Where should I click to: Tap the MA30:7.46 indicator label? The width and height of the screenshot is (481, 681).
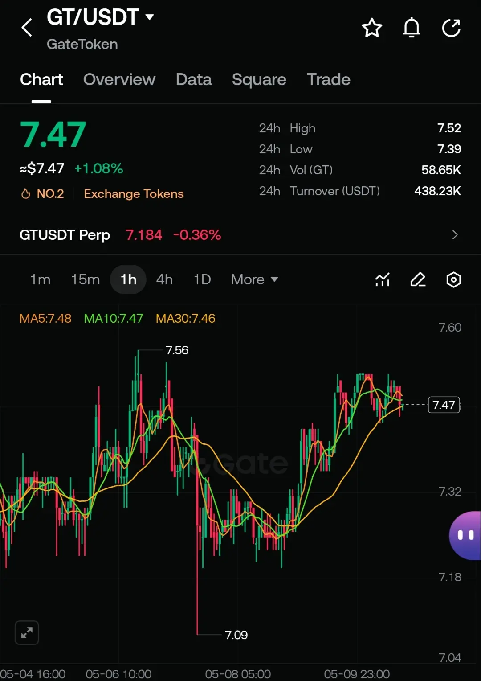pyautogui.click(x=185, y=318)
